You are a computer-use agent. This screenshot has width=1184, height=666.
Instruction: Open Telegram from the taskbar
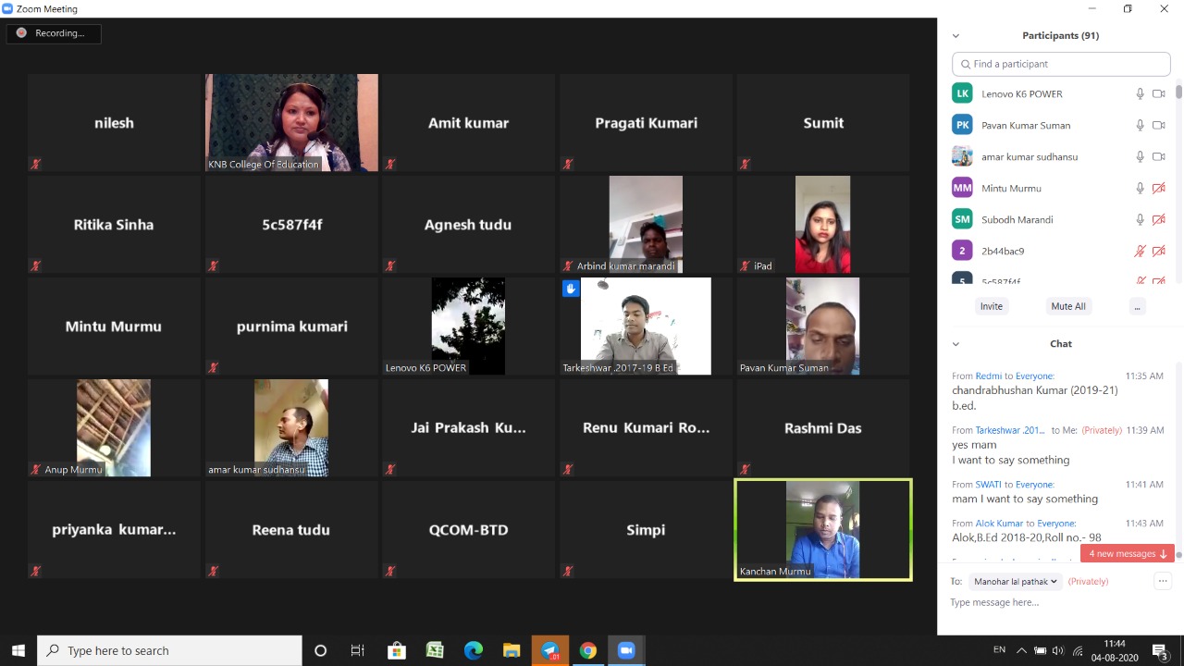[549, 650]
